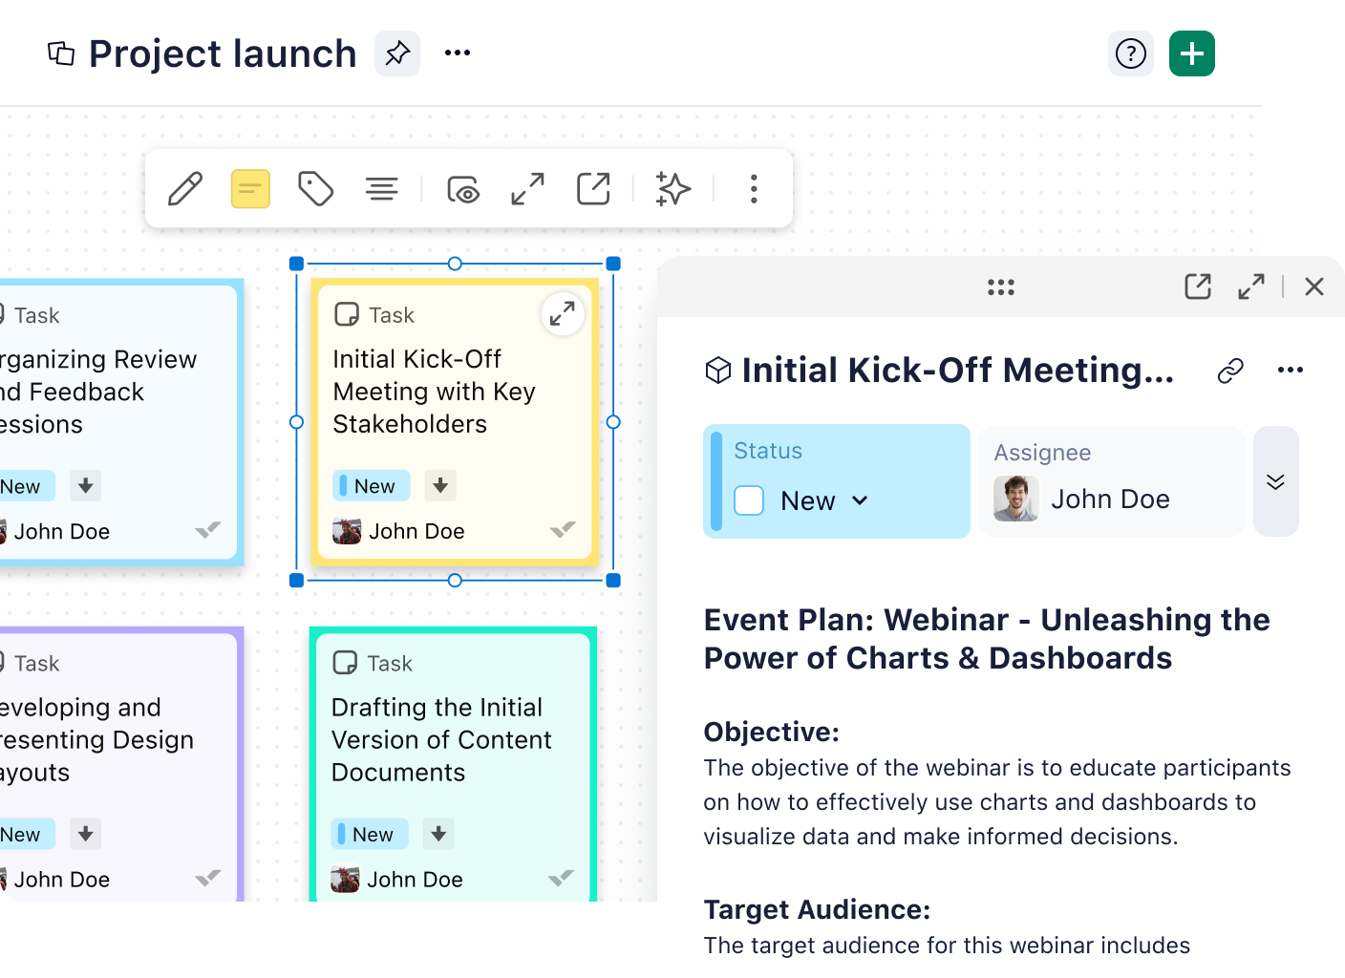Open in new window icon in floating toolbar
This screenshot has width=1345, height=978.
click(x=593, y=189)
